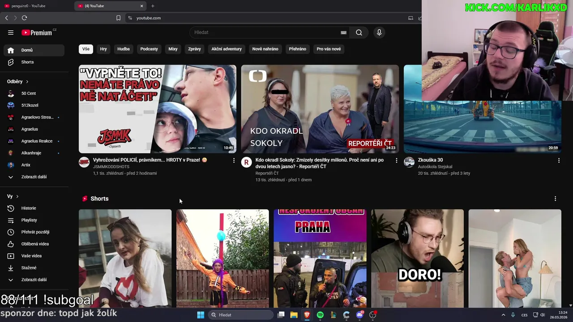The width and height of the screenshot is (573, 322).
Task: Select the Mixy filter chip
Action: 173,49
